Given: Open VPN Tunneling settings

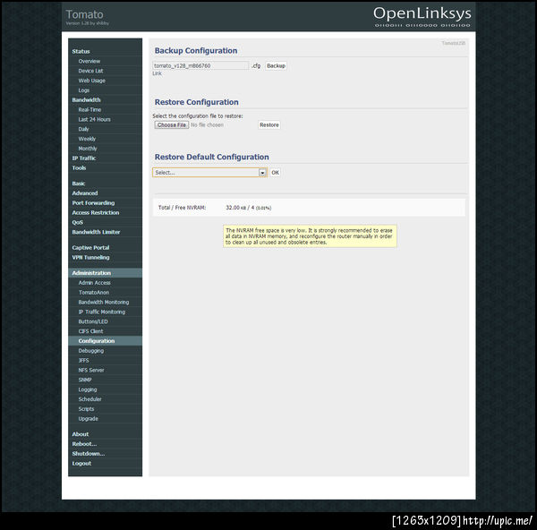Looking at the screenshot, I should pos(90,257).
